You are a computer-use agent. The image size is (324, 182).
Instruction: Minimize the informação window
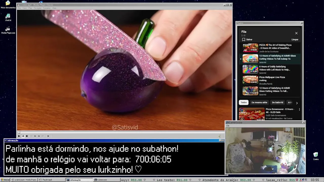(x=220, y=141)
